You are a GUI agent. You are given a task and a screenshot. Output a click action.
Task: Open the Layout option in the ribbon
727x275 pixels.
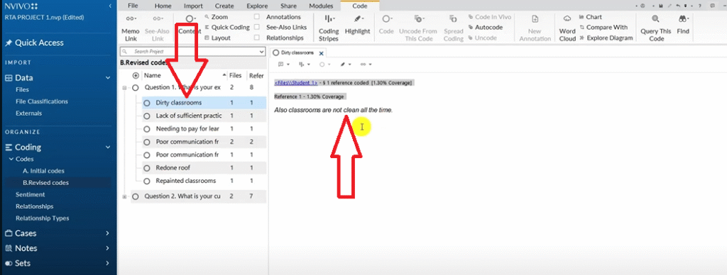coord(217,38)
